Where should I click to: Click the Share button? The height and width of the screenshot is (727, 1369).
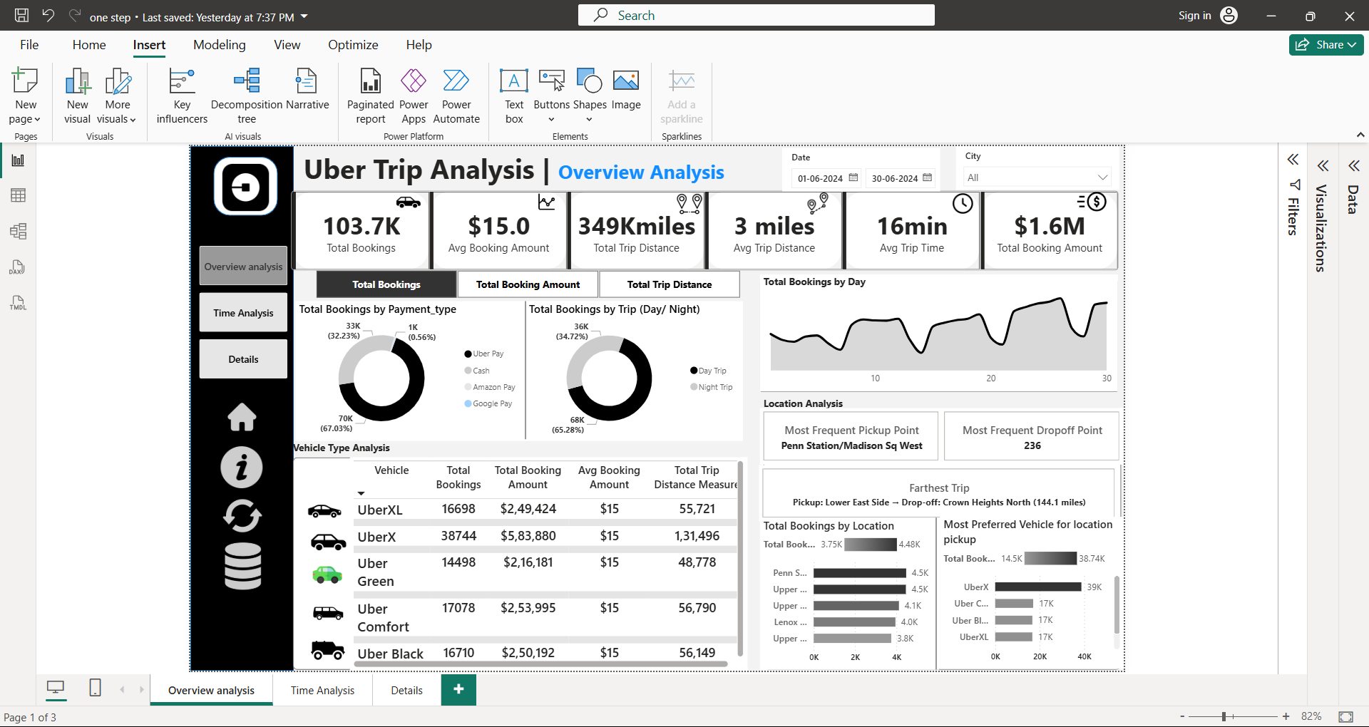tap(1326, 44)
